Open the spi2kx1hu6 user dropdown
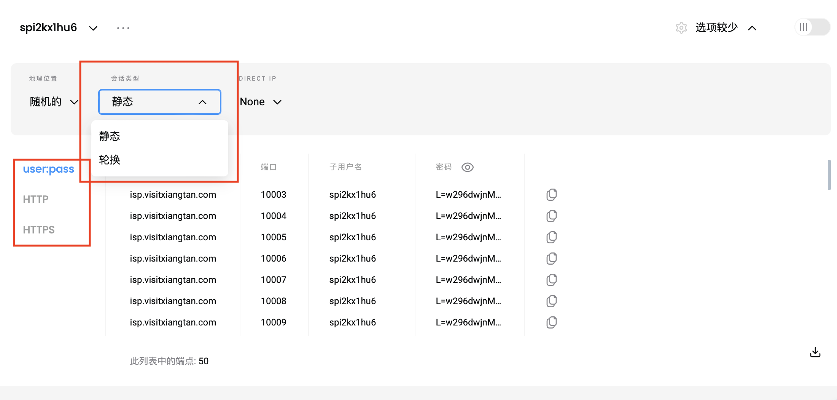 (58, 28)
